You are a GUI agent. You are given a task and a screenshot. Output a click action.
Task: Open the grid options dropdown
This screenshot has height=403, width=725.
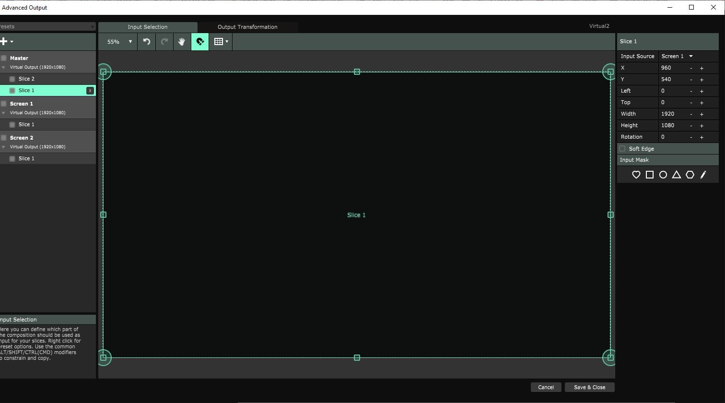pos(221,42)
